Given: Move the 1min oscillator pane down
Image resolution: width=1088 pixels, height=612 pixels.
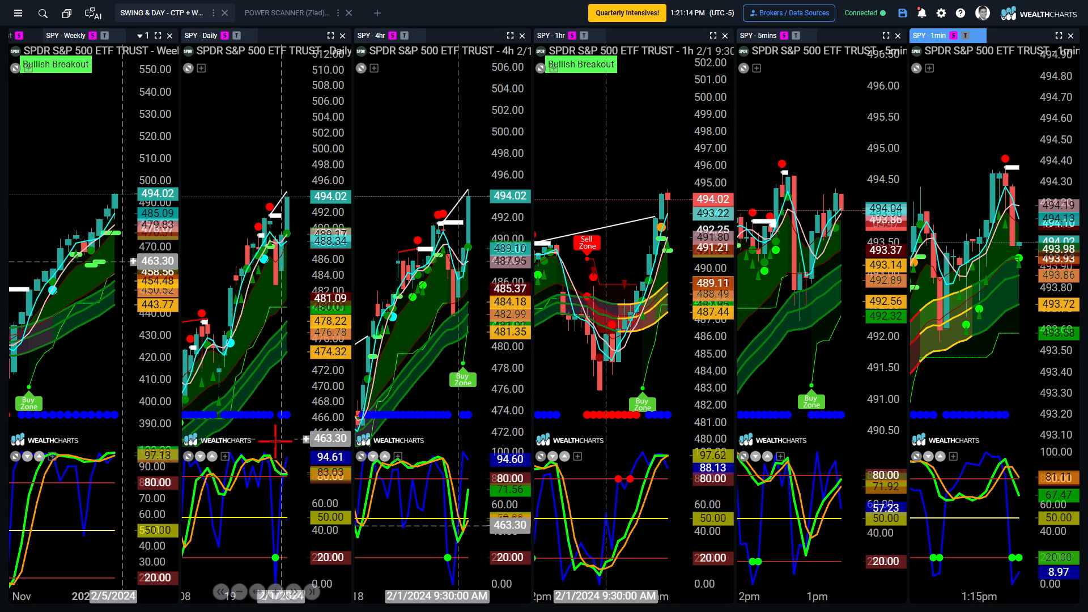Looking at the screenshot, I should [x=928, y=456].
